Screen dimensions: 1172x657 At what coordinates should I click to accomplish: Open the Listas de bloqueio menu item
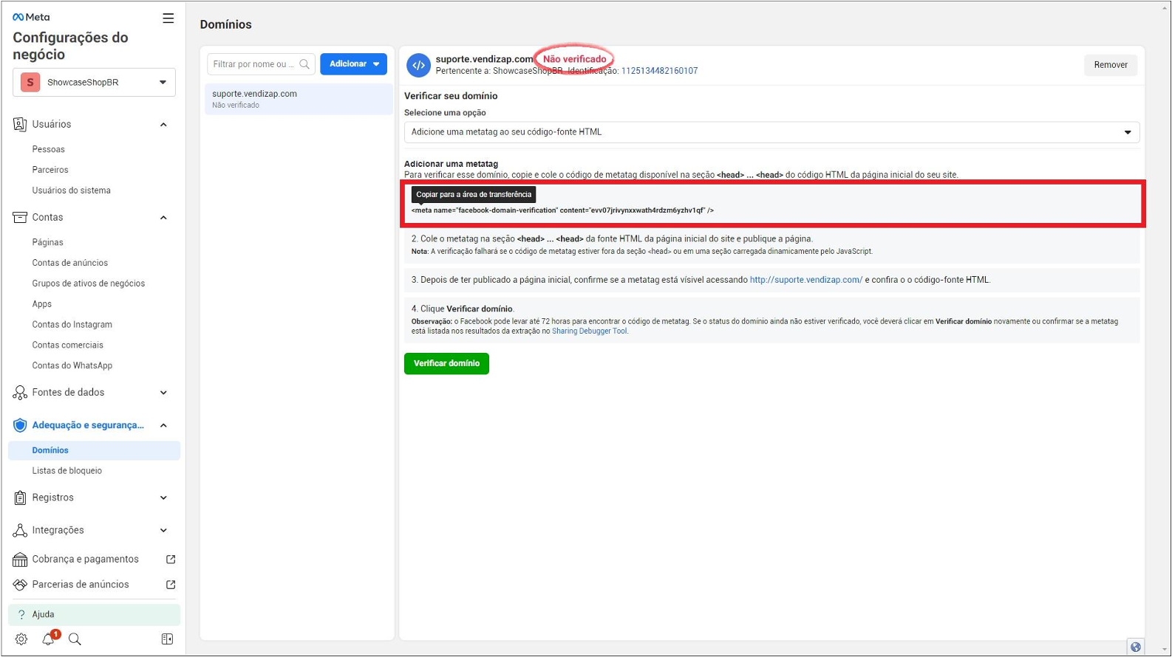point(67,471)
